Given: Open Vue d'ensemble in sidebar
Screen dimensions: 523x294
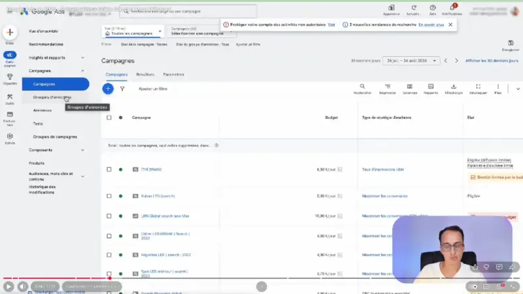Looking at the screenshot, I should [x=43, y=31].
